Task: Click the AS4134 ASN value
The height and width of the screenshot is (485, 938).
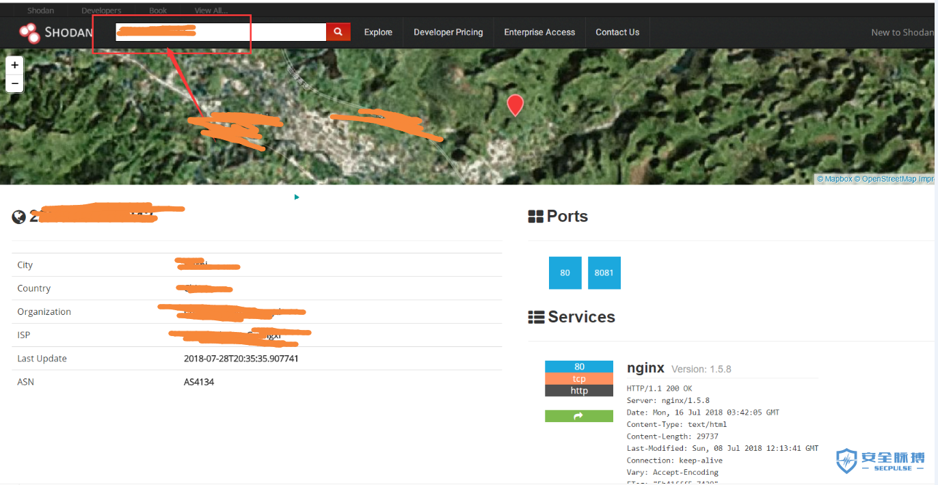Action: (199, 382)
